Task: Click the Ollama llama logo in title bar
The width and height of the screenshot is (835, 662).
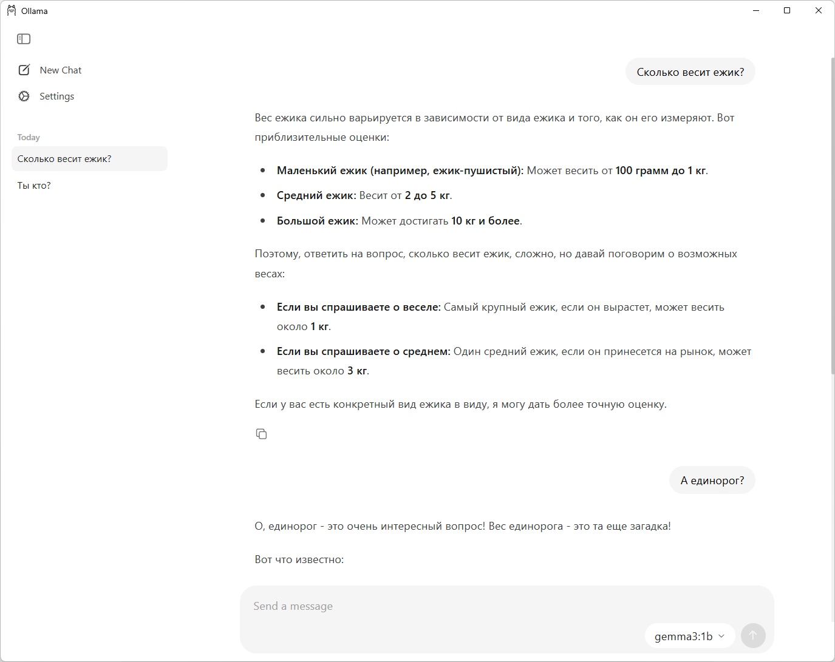Action: pyautogui.click(x=12, y=10)
